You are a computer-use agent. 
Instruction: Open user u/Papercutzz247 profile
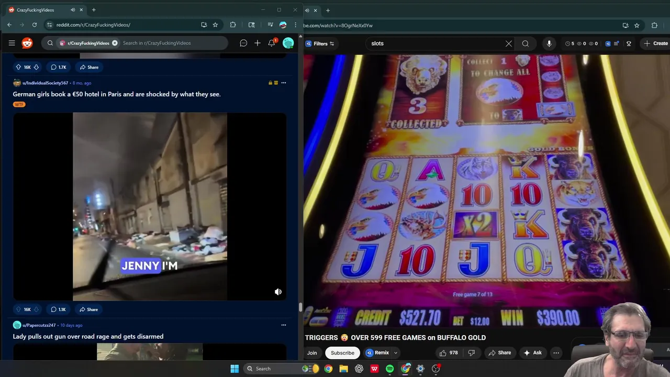click(x=39, y=325)
